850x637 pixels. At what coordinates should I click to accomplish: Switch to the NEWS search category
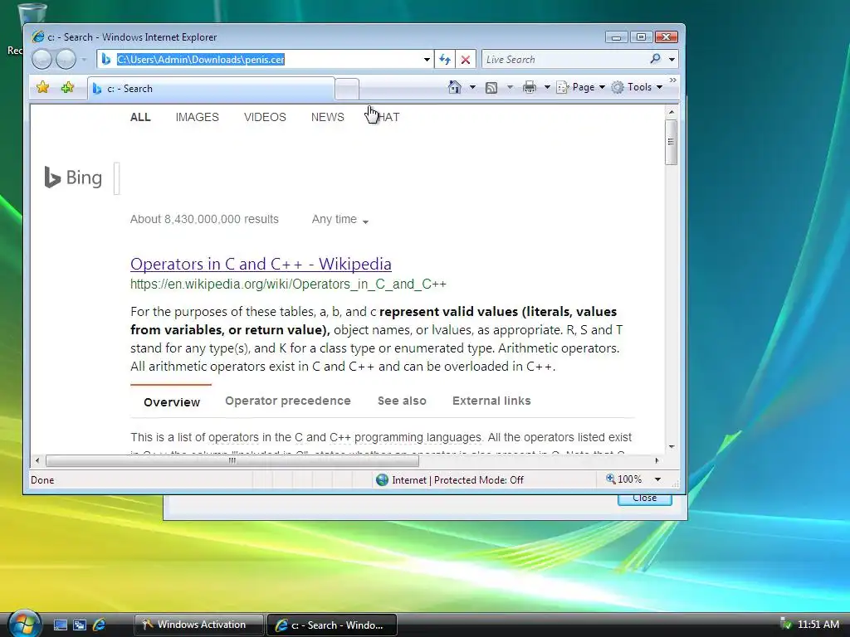coord(327,117)
